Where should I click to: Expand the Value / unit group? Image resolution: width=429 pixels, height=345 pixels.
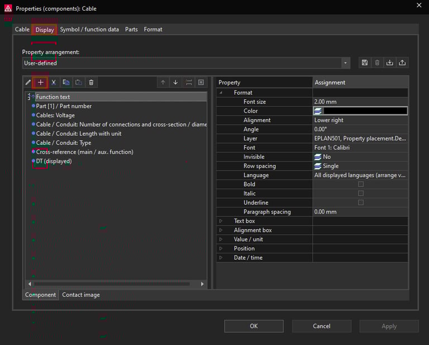tap(221, 239)
